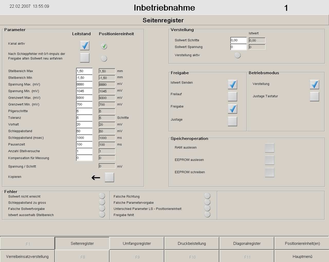The height and width of the screenshot is (262, 329).
Task: Click Schleppabstand Leitstand field with 50
Action: coord(84,131)
